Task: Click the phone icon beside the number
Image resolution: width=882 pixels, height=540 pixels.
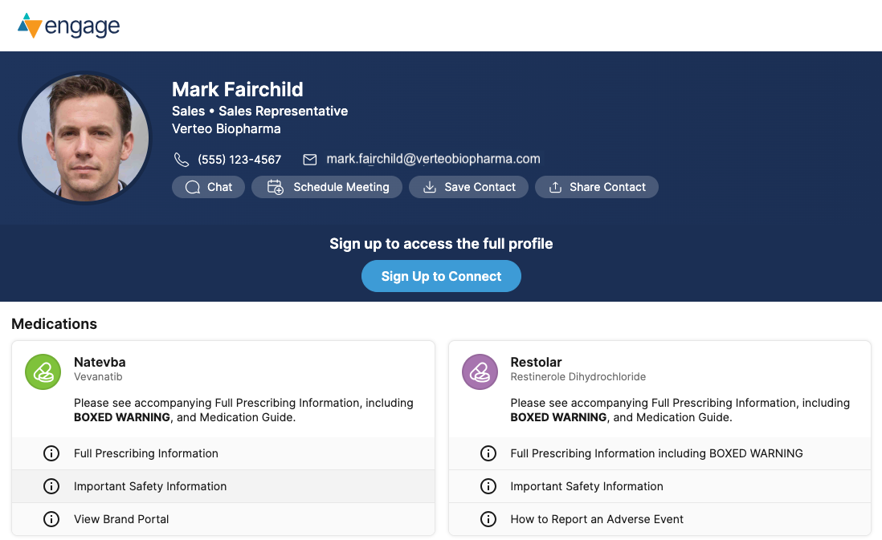Action: [182, 159]
